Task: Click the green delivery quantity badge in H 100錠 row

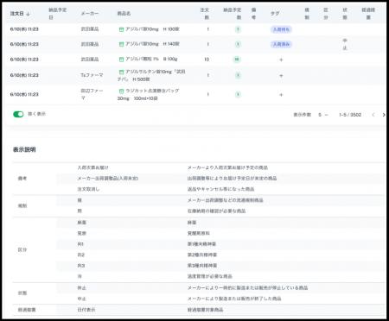Action: coord(238,29)
